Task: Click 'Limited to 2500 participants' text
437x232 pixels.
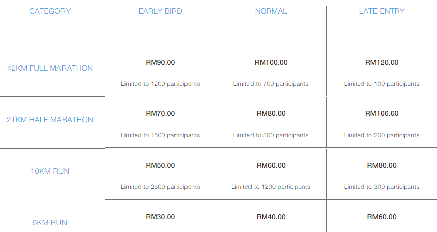Action: tap(160, 187)
